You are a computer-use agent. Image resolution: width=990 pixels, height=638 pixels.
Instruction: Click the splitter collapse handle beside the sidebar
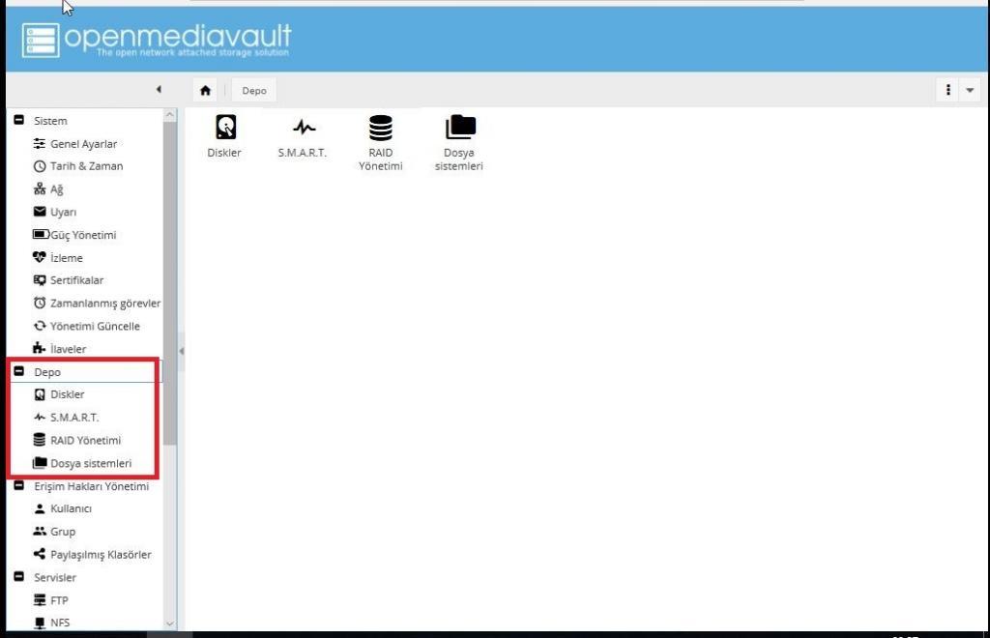(x=181, y=351)
